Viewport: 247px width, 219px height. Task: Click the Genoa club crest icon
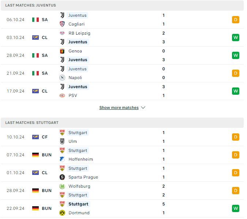[62, 51]
